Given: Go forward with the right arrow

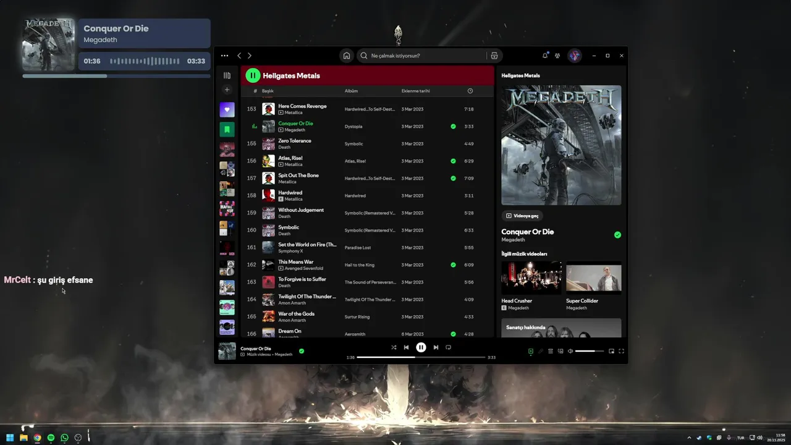Looking at the screenshot, I should 249,56.
